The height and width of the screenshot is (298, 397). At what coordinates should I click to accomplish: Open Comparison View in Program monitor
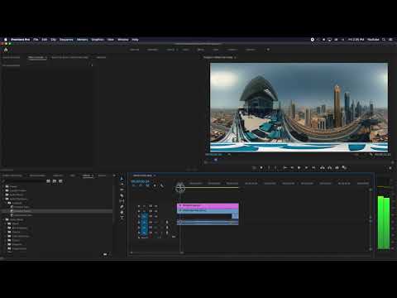click(344, 167)
